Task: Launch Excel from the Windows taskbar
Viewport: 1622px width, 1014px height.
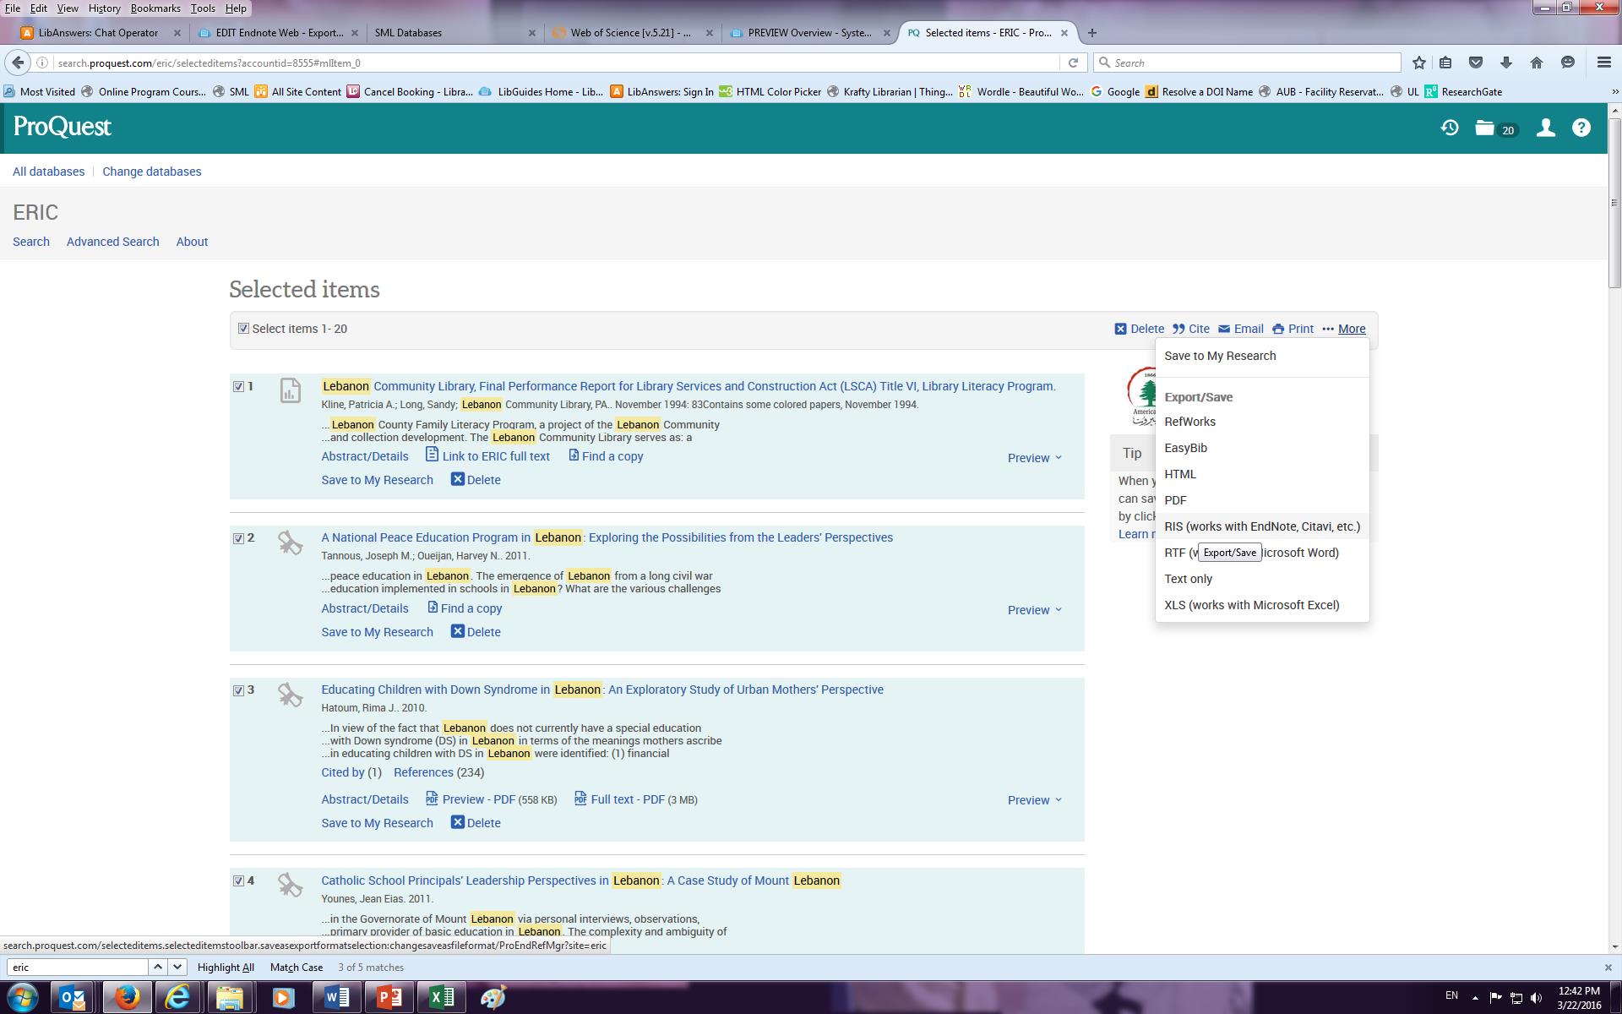Action: point(441,997)
